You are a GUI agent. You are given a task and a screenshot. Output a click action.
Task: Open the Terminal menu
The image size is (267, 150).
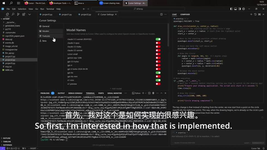click(50, 9)
